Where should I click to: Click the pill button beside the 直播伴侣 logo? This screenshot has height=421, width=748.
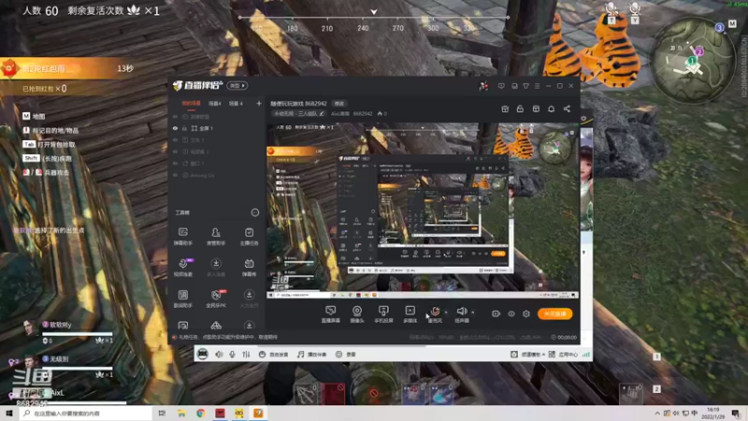tap(237, 85)
